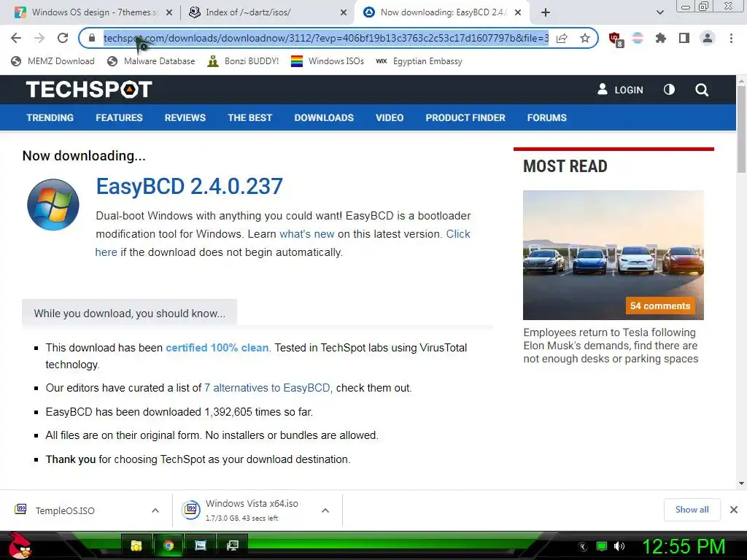Close the Index of dartz isos tab
This screenshot has height=560, width=747.
[x=344, y=12]
